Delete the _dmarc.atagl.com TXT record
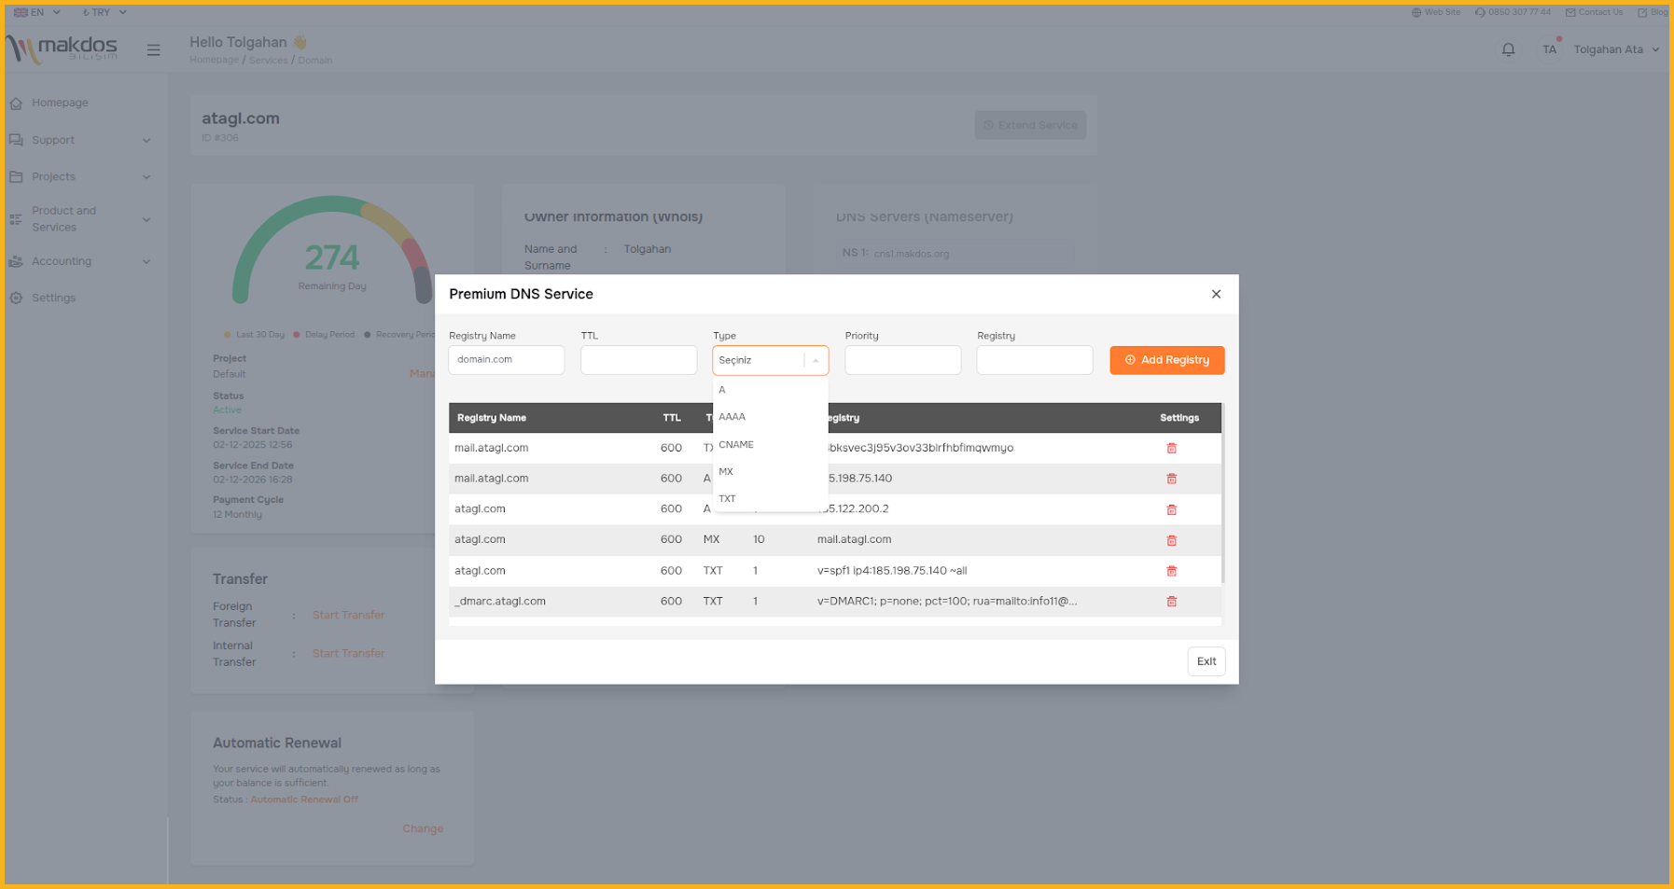Image resolution: width=1674 pixels, height=889 pixels. click(1172, 601)
